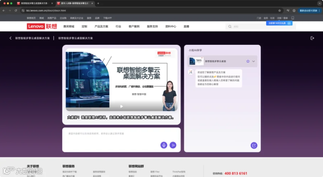Click the 下载APP top link
323x177 pixels.
[107, 18]
